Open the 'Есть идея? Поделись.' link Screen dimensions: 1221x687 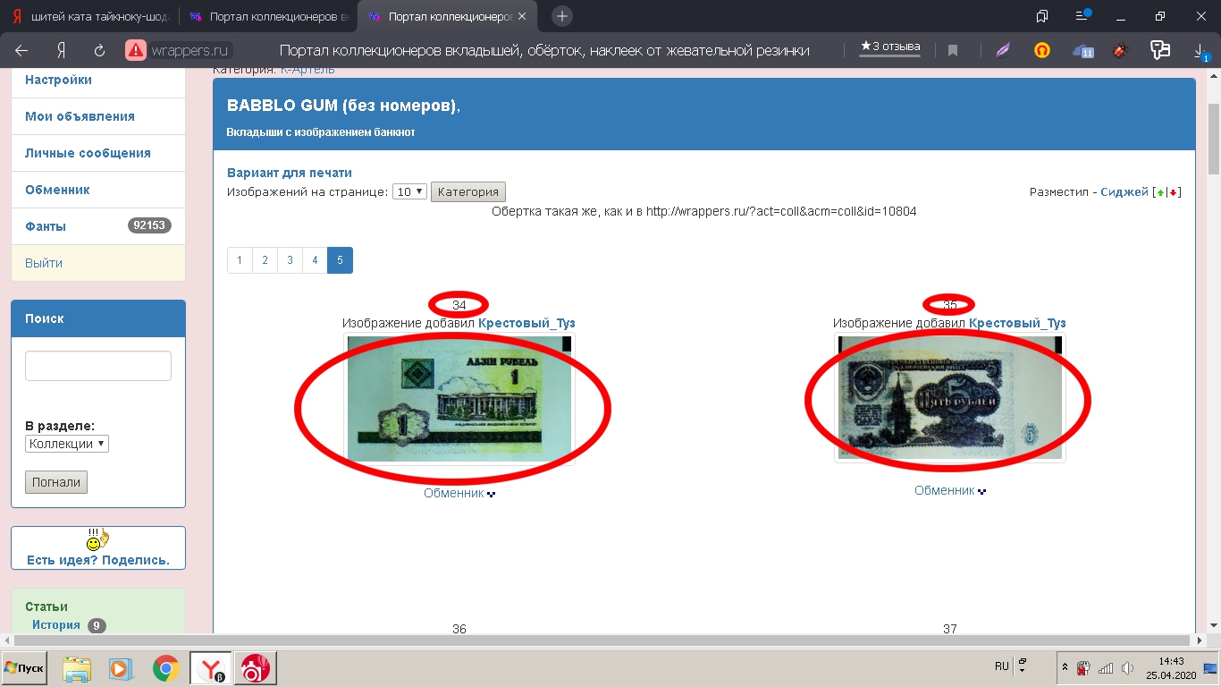click(x=98, y=561)
